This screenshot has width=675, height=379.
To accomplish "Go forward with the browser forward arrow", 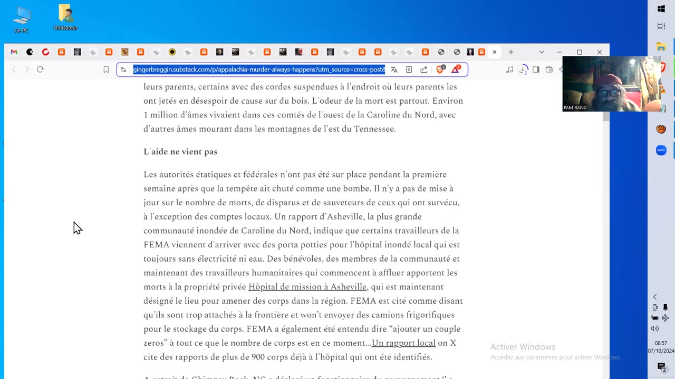I will [x=27, y=69].
